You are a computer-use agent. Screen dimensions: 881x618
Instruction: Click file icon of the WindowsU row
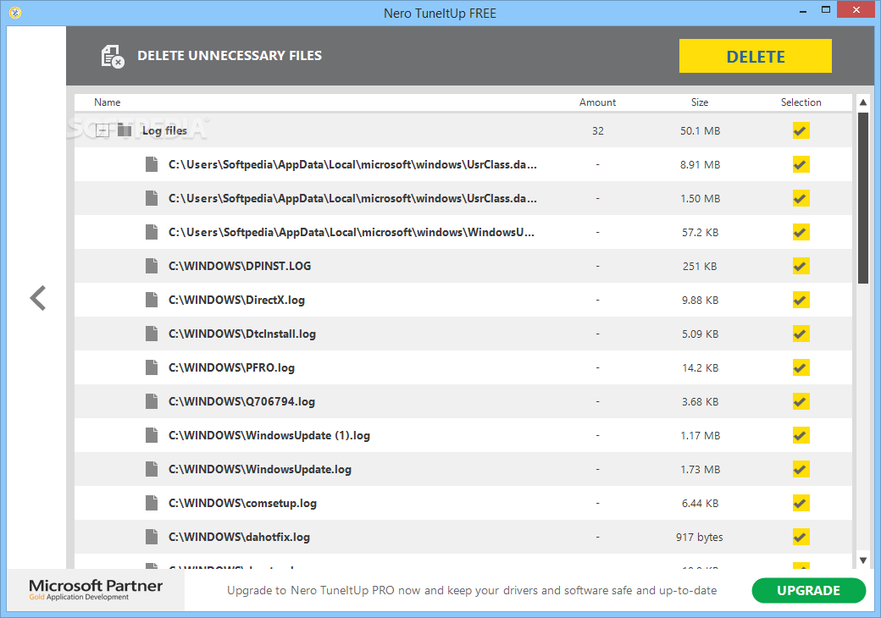coord(151,232)
